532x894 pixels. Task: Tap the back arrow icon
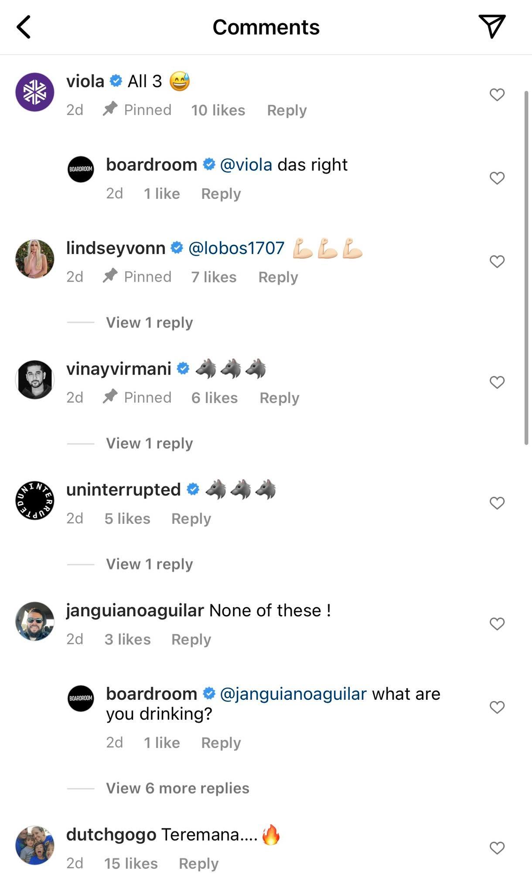24,27
